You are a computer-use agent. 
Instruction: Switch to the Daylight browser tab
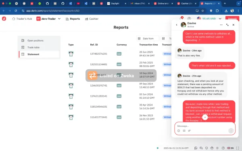[117, 3]
